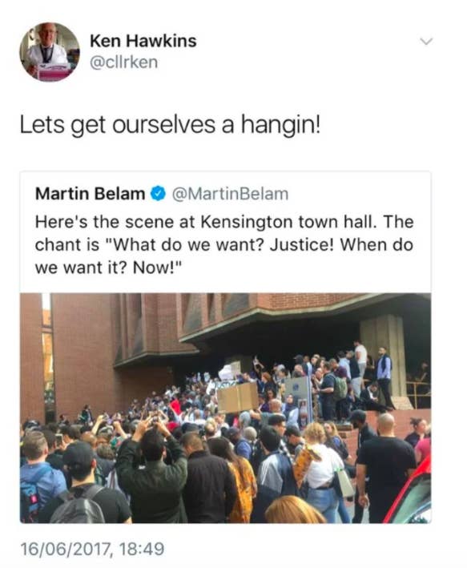Expand the tweet options chevron
This screenshot has height=568, width=467.
click(x=426, y=41)
